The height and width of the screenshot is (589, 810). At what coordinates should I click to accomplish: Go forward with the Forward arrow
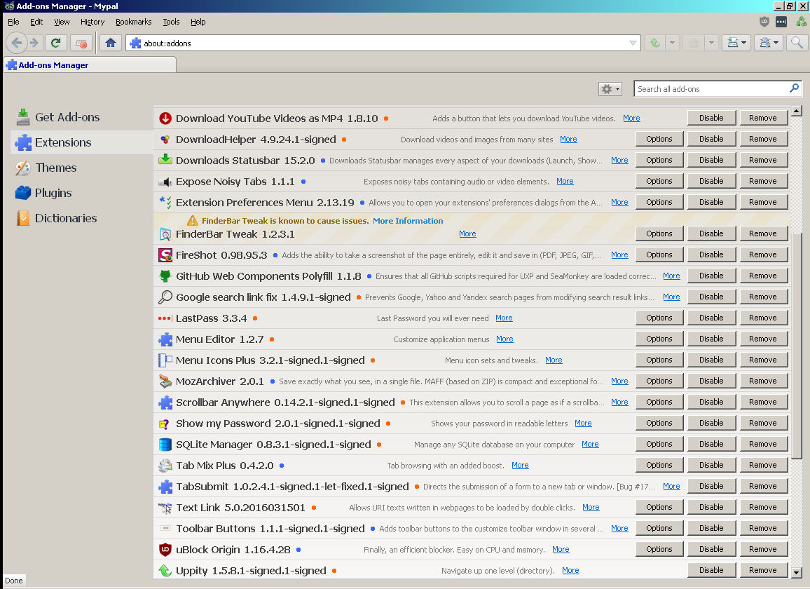(34, 43)
